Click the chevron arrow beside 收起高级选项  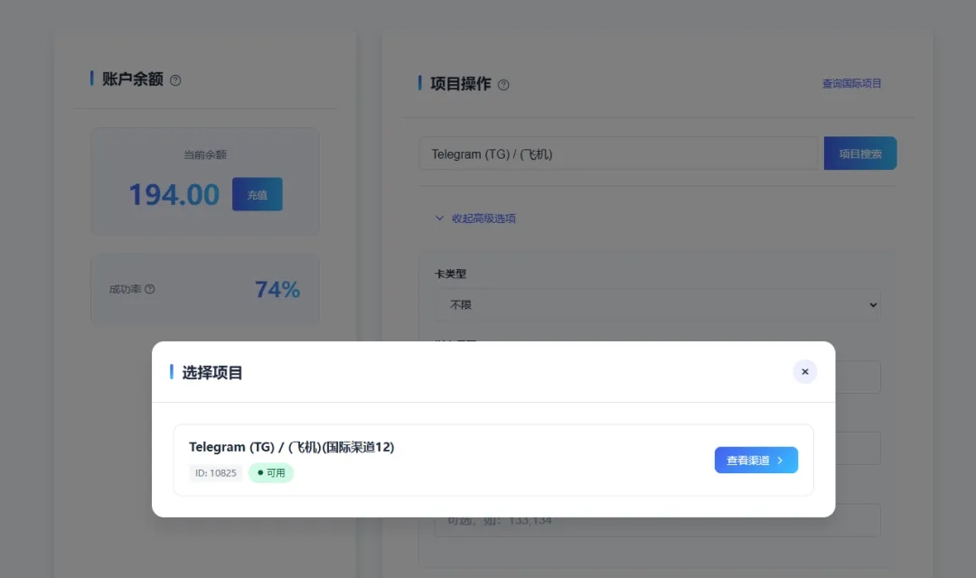pyautogui.click(x=440, y=218)
